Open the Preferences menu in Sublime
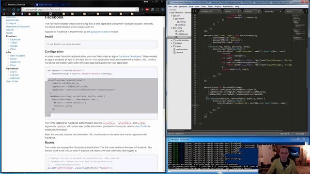Viewport: 310px width, 174px height. (x=228, y=6)
